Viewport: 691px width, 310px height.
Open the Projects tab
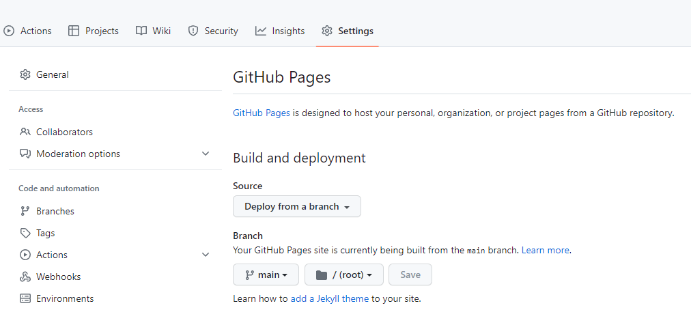94,31
